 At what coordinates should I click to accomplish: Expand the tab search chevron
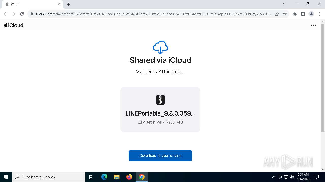284,4
